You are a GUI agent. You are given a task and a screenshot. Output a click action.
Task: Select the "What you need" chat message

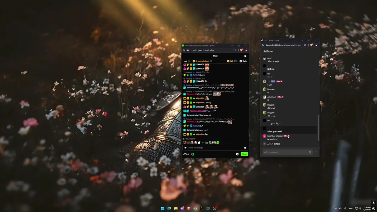[x=275, y=132]
